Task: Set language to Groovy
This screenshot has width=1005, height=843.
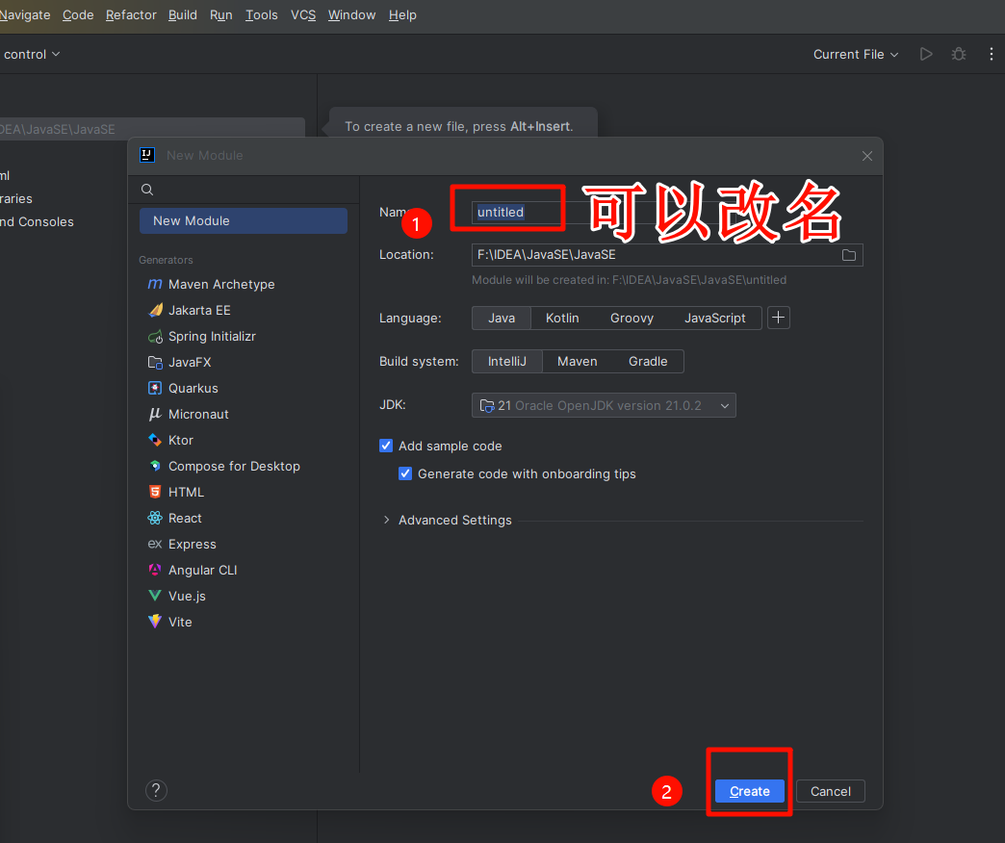Action: [631, 318]
